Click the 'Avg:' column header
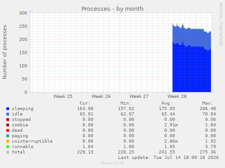The height and width of the screenshot is (168, 225). (x=167, y=103)
